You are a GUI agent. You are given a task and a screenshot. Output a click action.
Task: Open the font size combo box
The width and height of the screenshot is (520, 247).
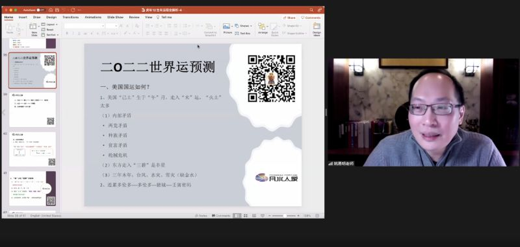[x=112, y=26]
